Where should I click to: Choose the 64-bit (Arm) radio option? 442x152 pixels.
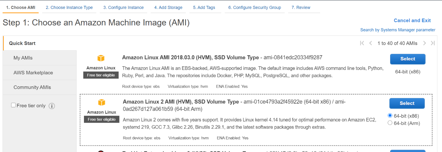tap(390, 123)
